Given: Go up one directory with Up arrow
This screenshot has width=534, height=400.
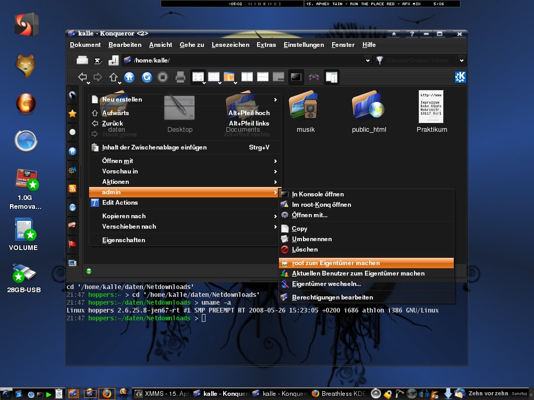Looking at the screenshot, I should point(113,77).
